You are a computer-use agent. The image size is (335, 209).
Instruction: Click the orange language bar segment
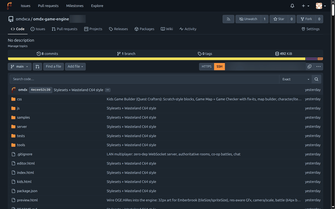tap(320, 59)
